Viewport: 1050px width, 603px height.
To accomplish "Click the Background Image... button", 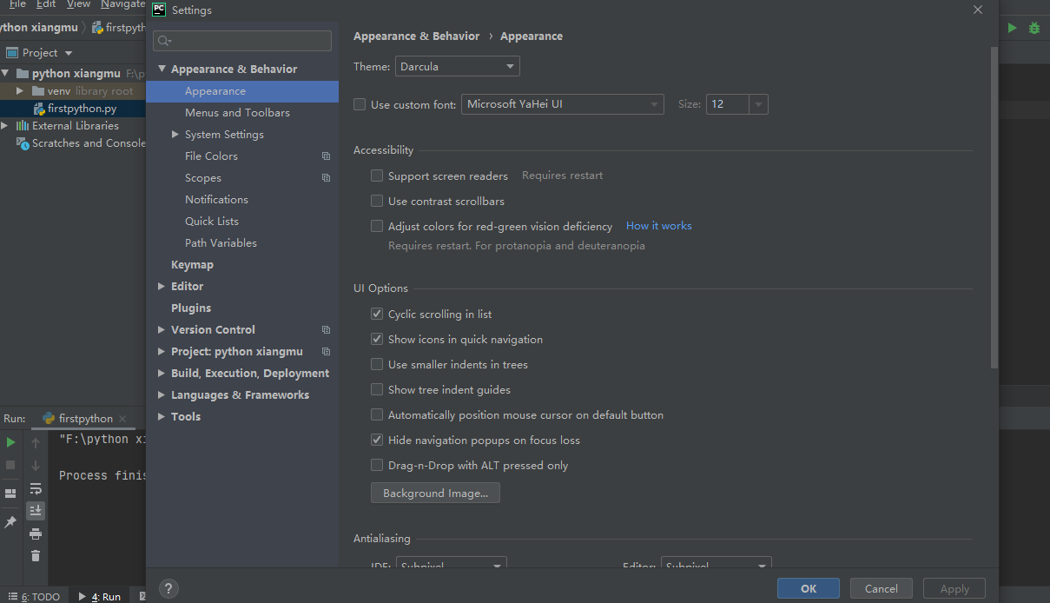I will pos(435,493).
